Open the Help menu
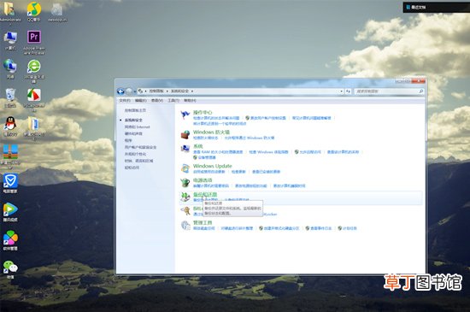Screen dimensions: 470x312 [190, 100]
